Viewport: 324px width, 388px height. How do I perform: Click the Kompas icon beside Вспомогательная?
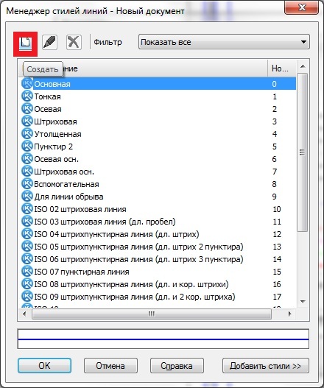click(27, 184)
